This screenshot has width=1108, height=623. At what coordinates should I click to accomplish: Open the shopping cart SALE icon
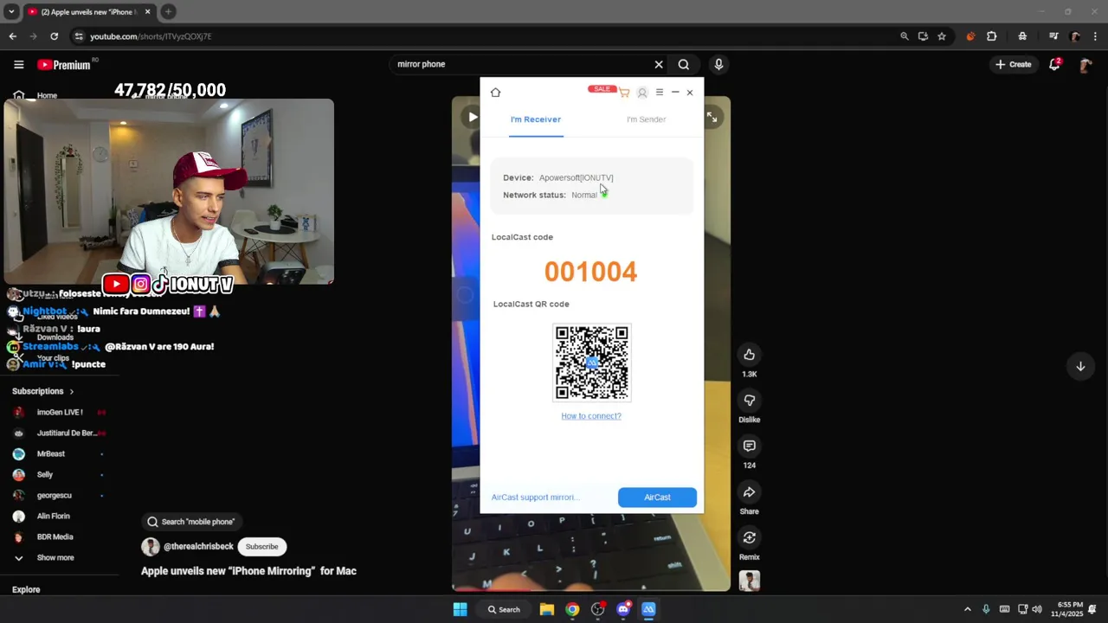(x=623, y=92)
